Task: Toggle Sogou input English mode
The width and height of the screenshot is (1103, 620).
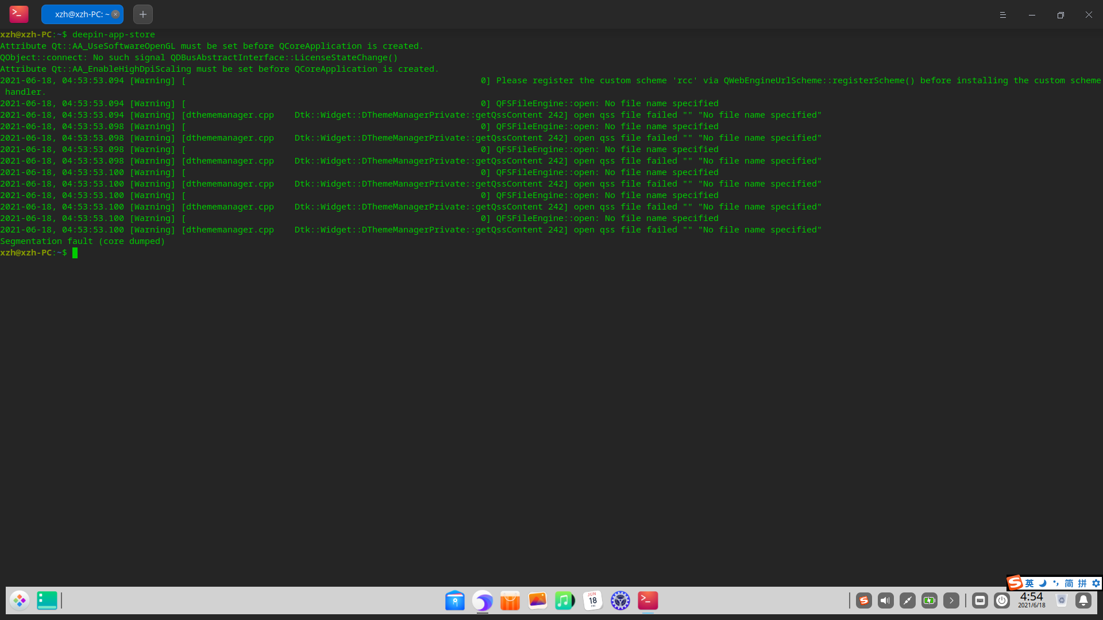Action: click(1029, 583)
